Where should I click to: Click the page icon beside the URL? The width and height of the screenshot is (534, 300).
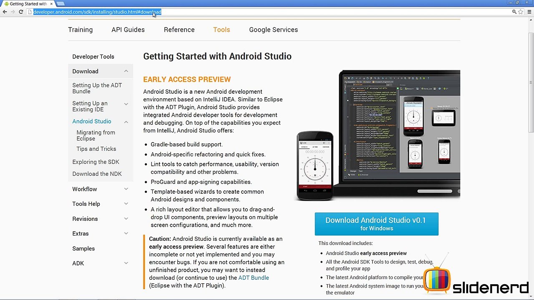click(x=30, y=12)
